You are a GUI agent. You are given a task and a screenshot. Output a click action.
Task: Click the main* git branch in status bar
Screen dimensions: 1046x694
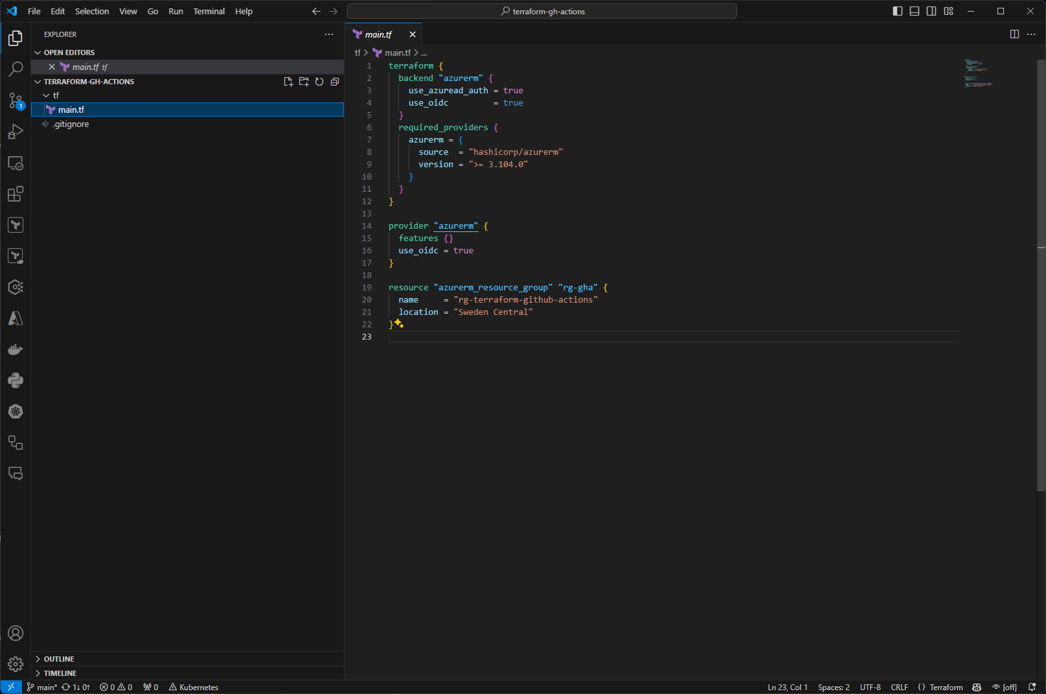(43, 688)
